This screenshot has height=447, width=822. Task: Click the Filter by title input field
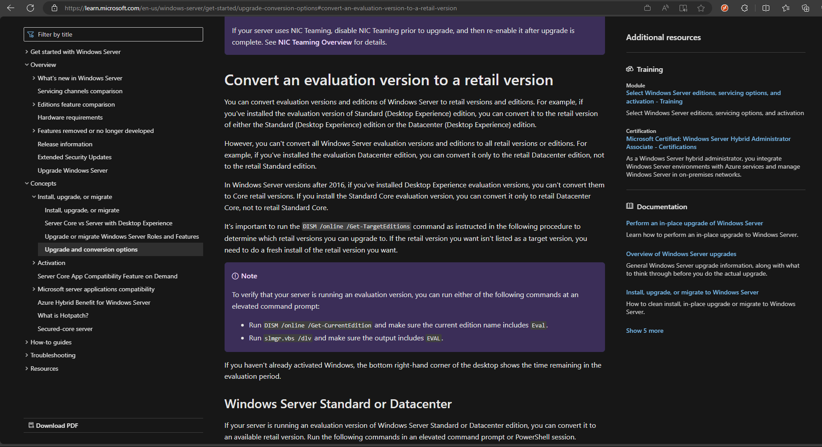(113, 34)
